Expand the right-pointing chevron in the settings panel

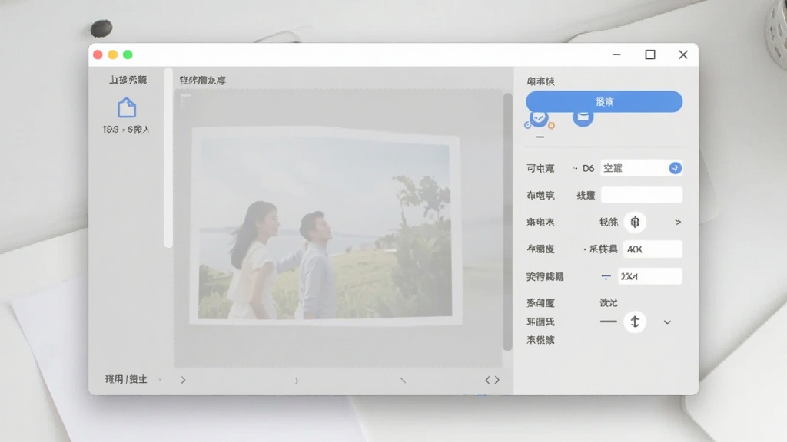pos(678,222)
